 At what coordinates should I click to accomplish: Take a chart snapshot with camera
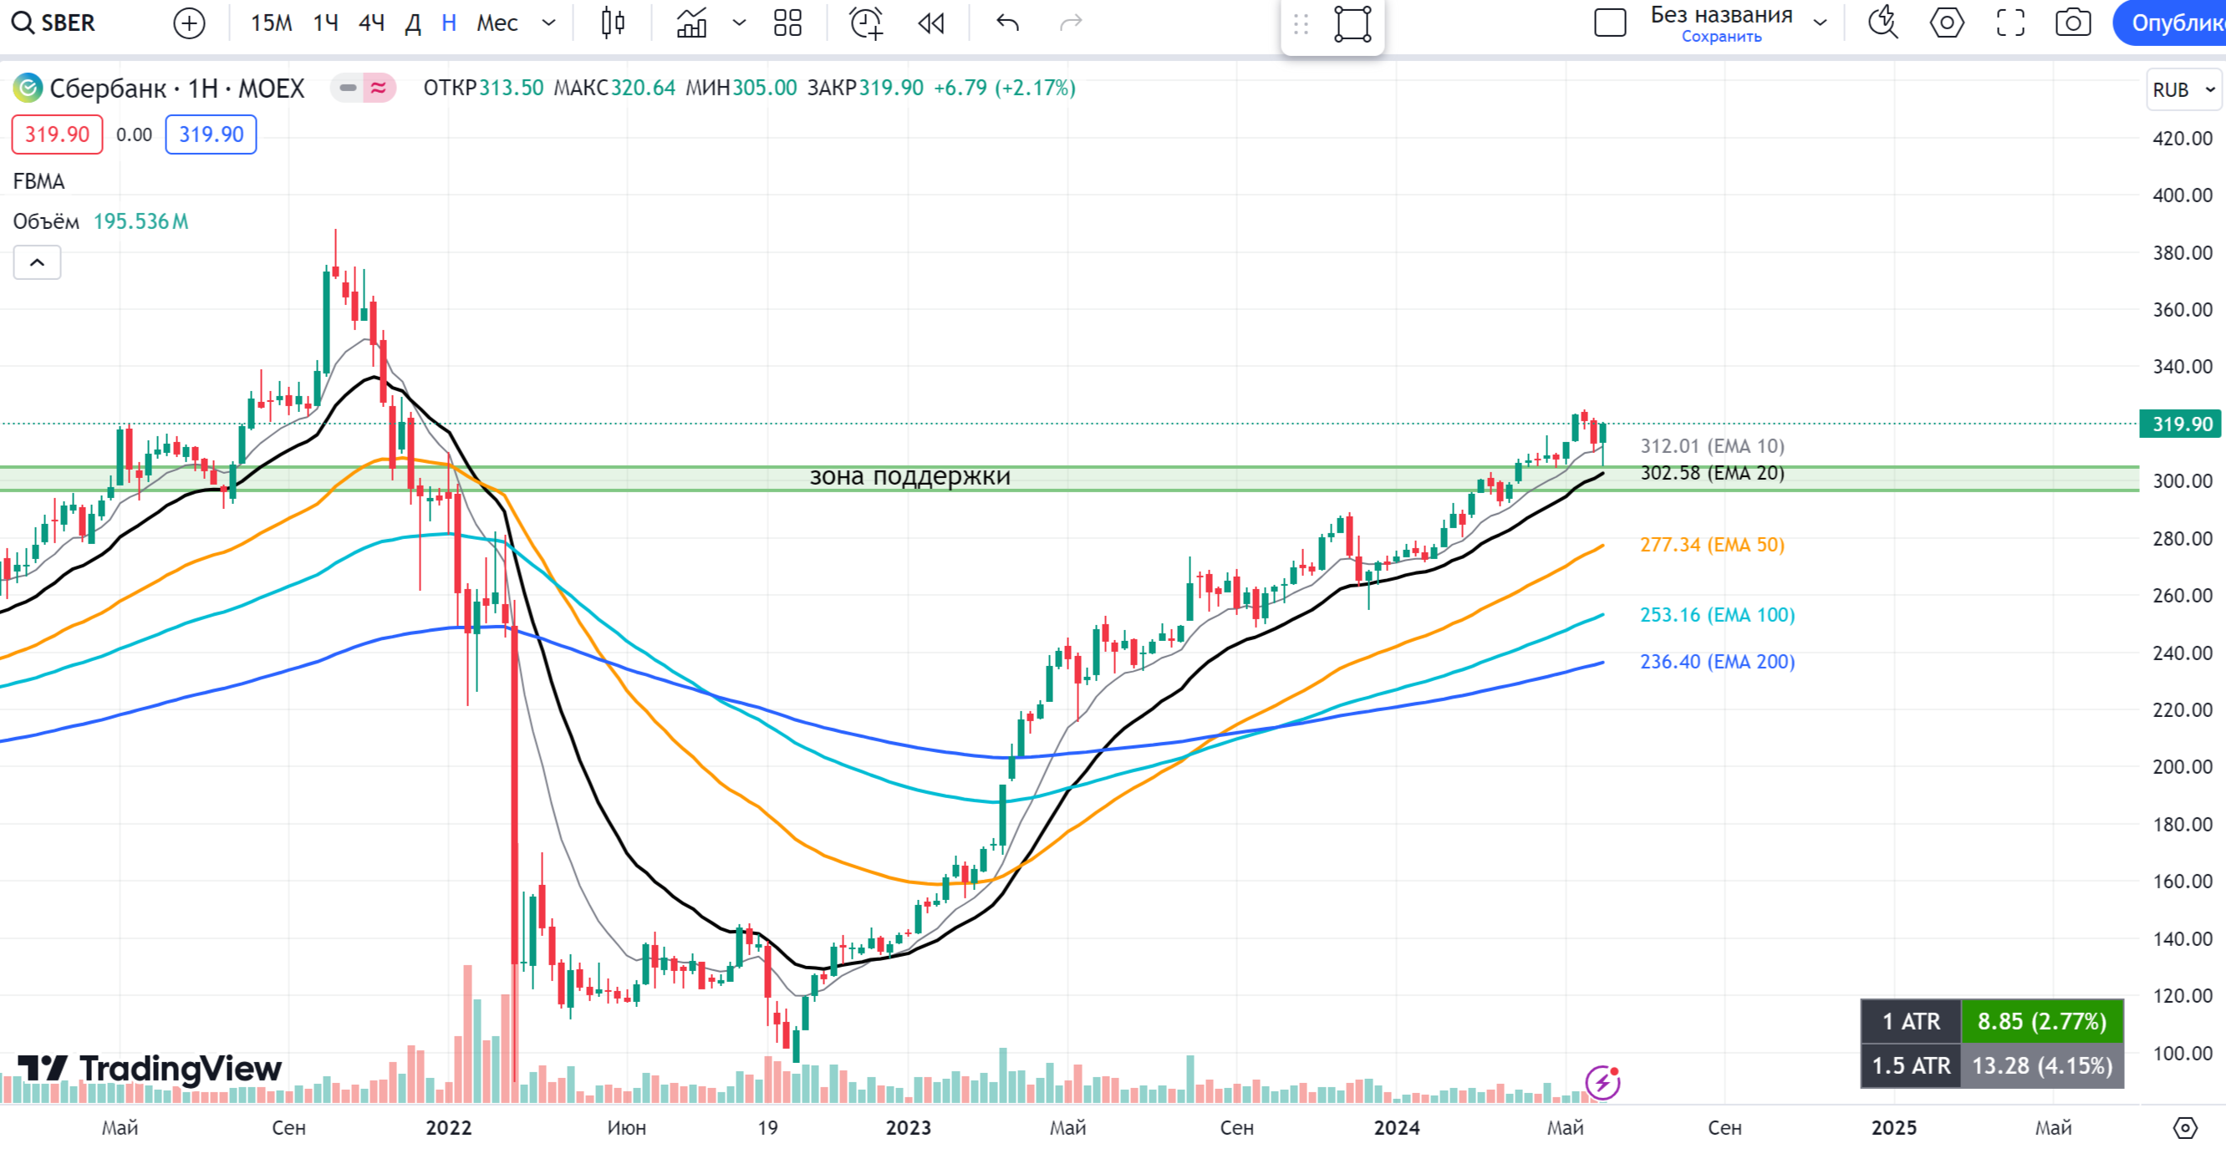pos(2072,23)
